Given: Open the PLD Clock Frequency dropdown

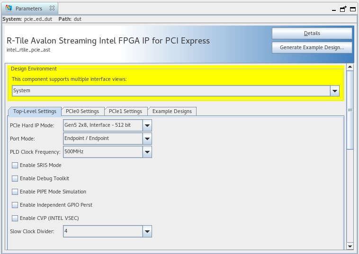Looking at the screenshot, I should [147, 152].
